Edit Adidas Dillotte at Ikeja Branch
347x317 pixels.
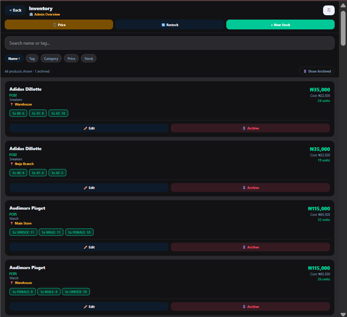coord(89,188)
